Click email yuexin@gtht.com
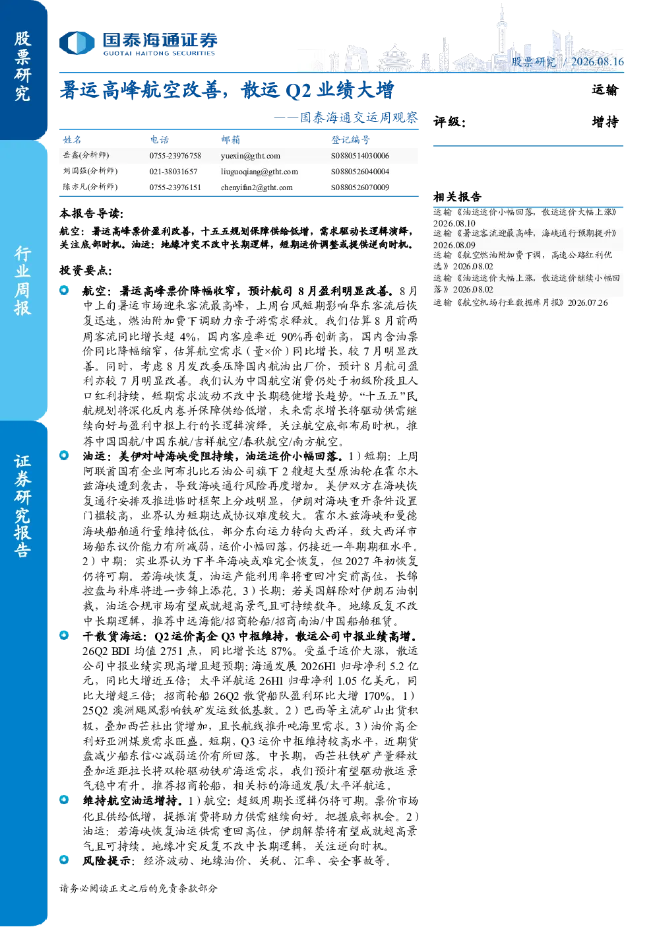 pos(250,156)
